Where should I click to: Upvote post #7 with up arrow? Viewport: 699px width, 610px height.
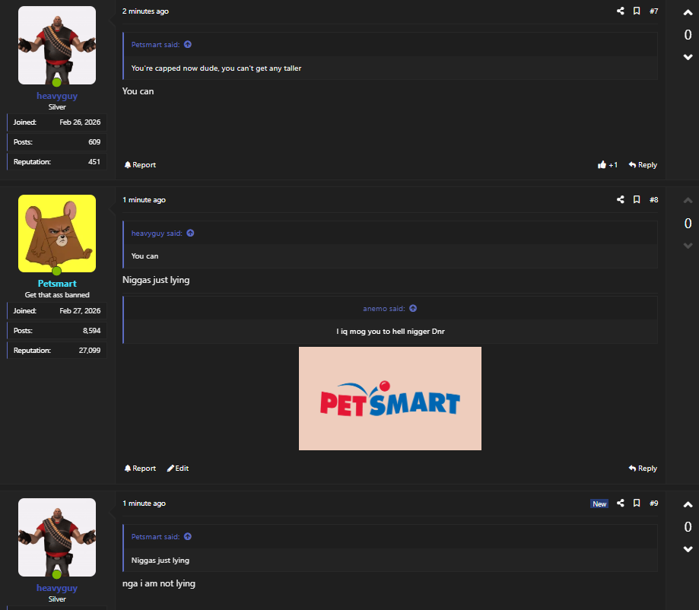688,13
